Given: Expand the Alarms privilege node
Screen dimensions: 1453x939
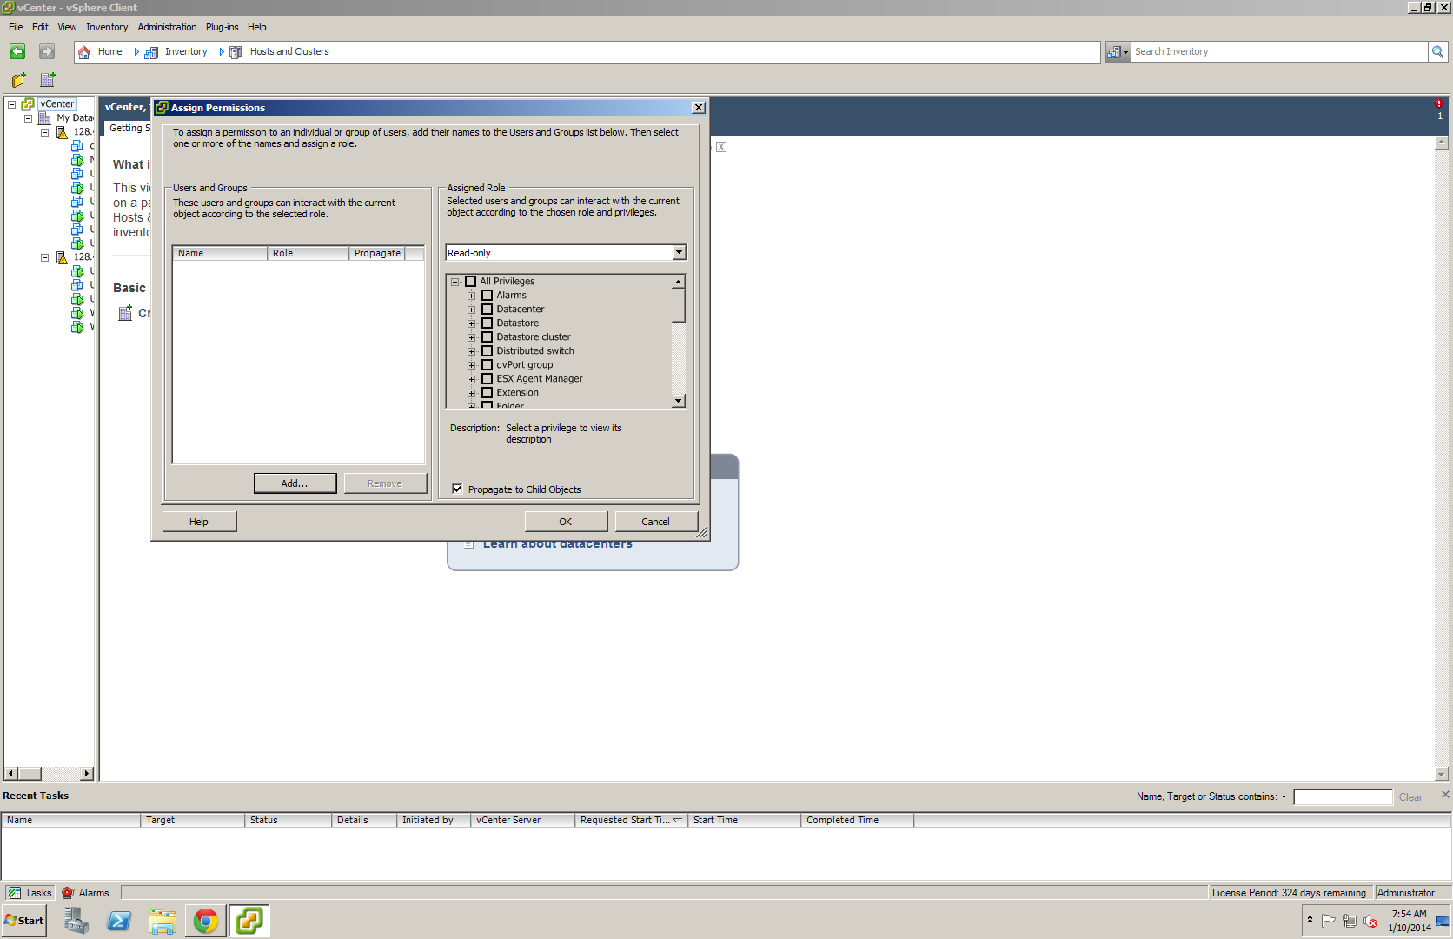Looking at the screenshot, I should pos(472,296).
